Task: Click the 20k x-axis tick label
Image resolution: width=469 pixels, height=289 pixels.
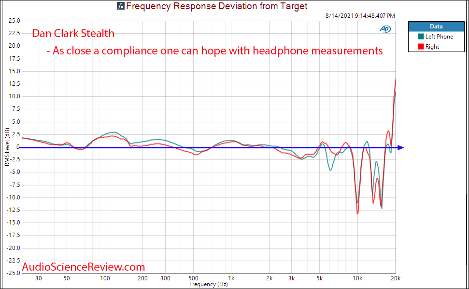Action: [396, 278]
